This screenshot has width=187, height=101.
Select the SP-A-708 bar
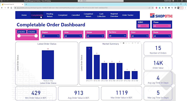coord(135,75)
